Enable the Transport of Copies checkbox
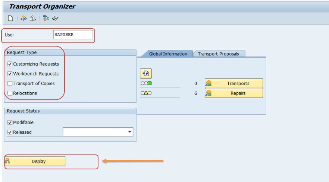The image size is (329, 182). [10, 83]
